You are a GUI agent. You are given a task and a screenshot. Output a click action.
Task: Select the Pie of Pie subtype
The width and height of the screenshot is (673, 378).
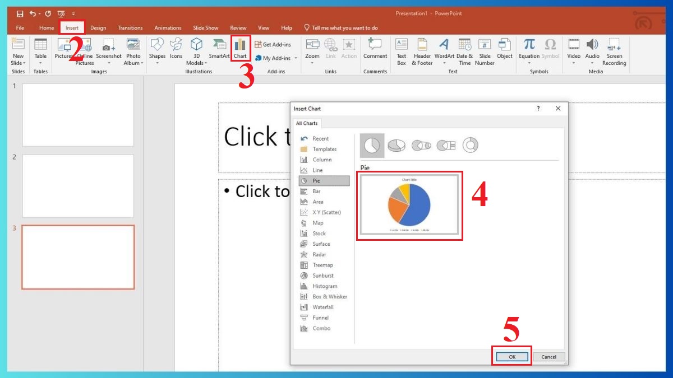click(422, 144)
